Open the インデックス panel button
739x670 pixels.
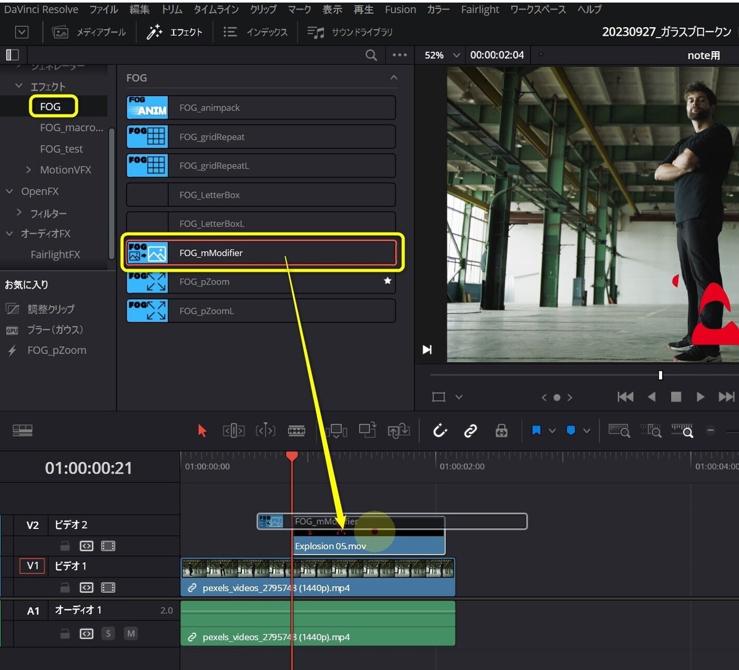pos(255,32)
